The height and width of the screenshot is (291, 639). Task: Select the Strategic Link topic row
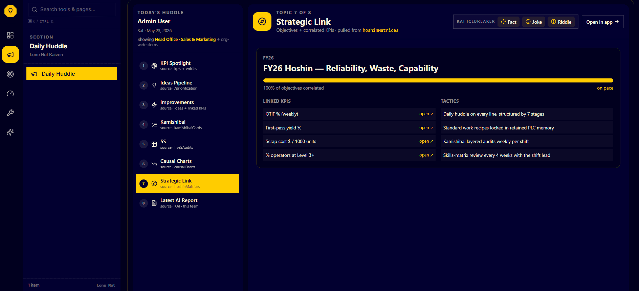188,184
